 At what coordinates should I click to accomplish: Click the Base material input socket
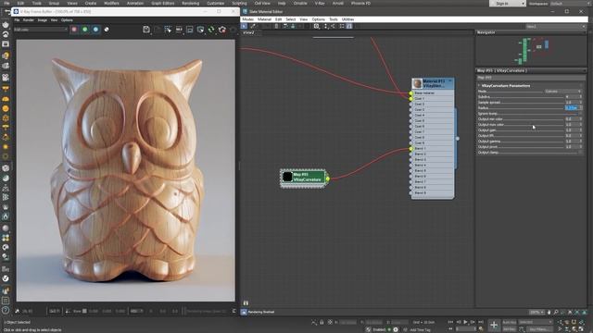pos(411,92)
